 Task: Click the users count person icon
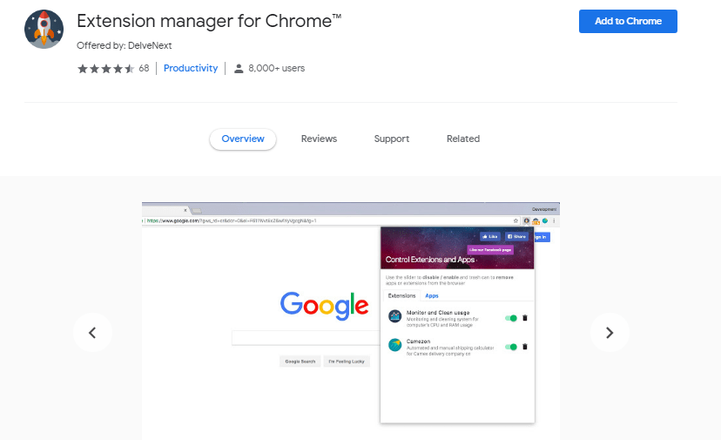coord(239,68)
